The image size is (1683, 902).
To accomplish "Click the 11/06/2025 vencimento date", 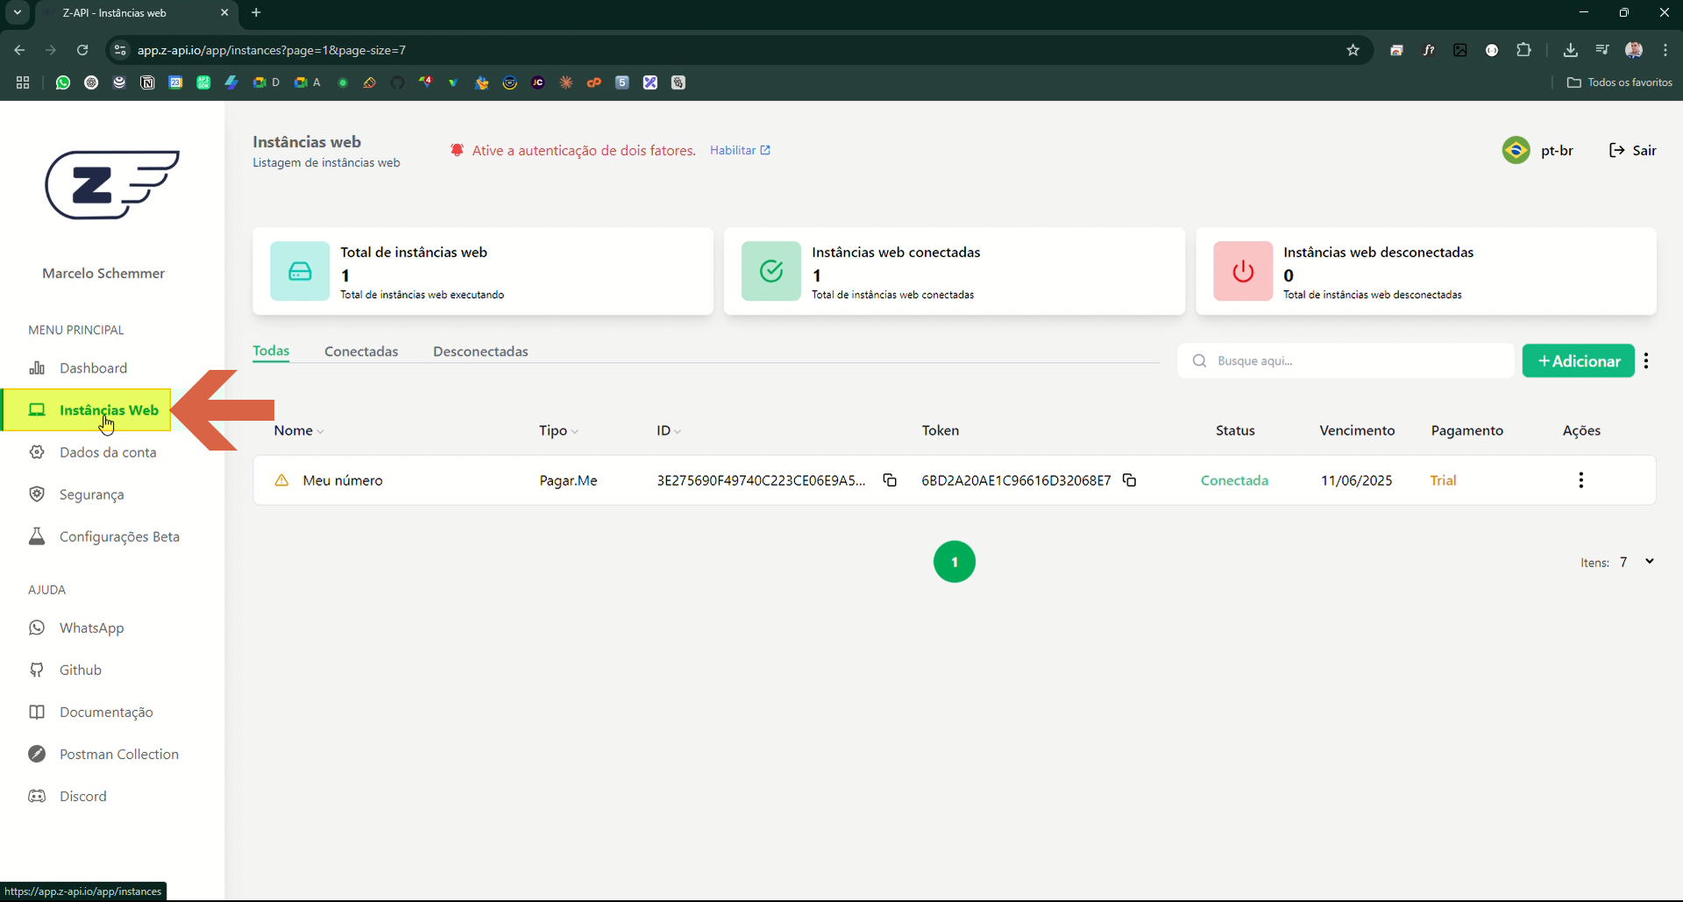I will click(1356, 480).
